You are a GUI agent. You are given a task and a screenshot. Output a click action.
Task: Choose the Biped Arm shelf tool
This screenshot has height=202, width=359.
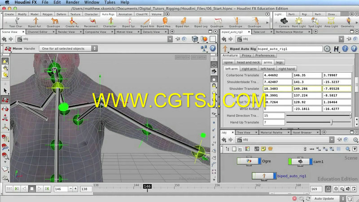coord(147,22)
